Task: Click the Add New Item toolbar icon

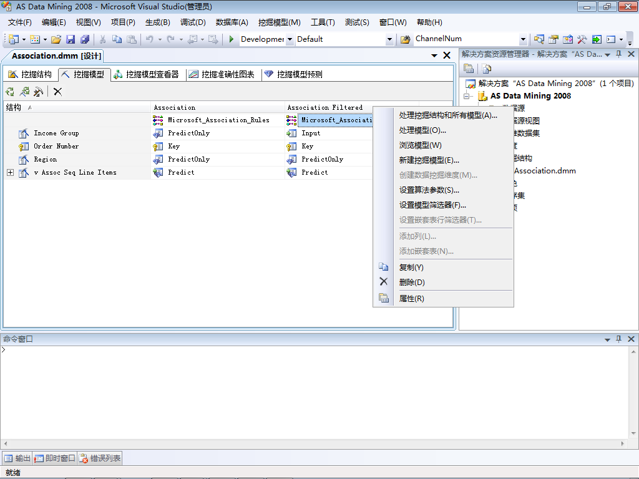Action: [x=35, y=39]
